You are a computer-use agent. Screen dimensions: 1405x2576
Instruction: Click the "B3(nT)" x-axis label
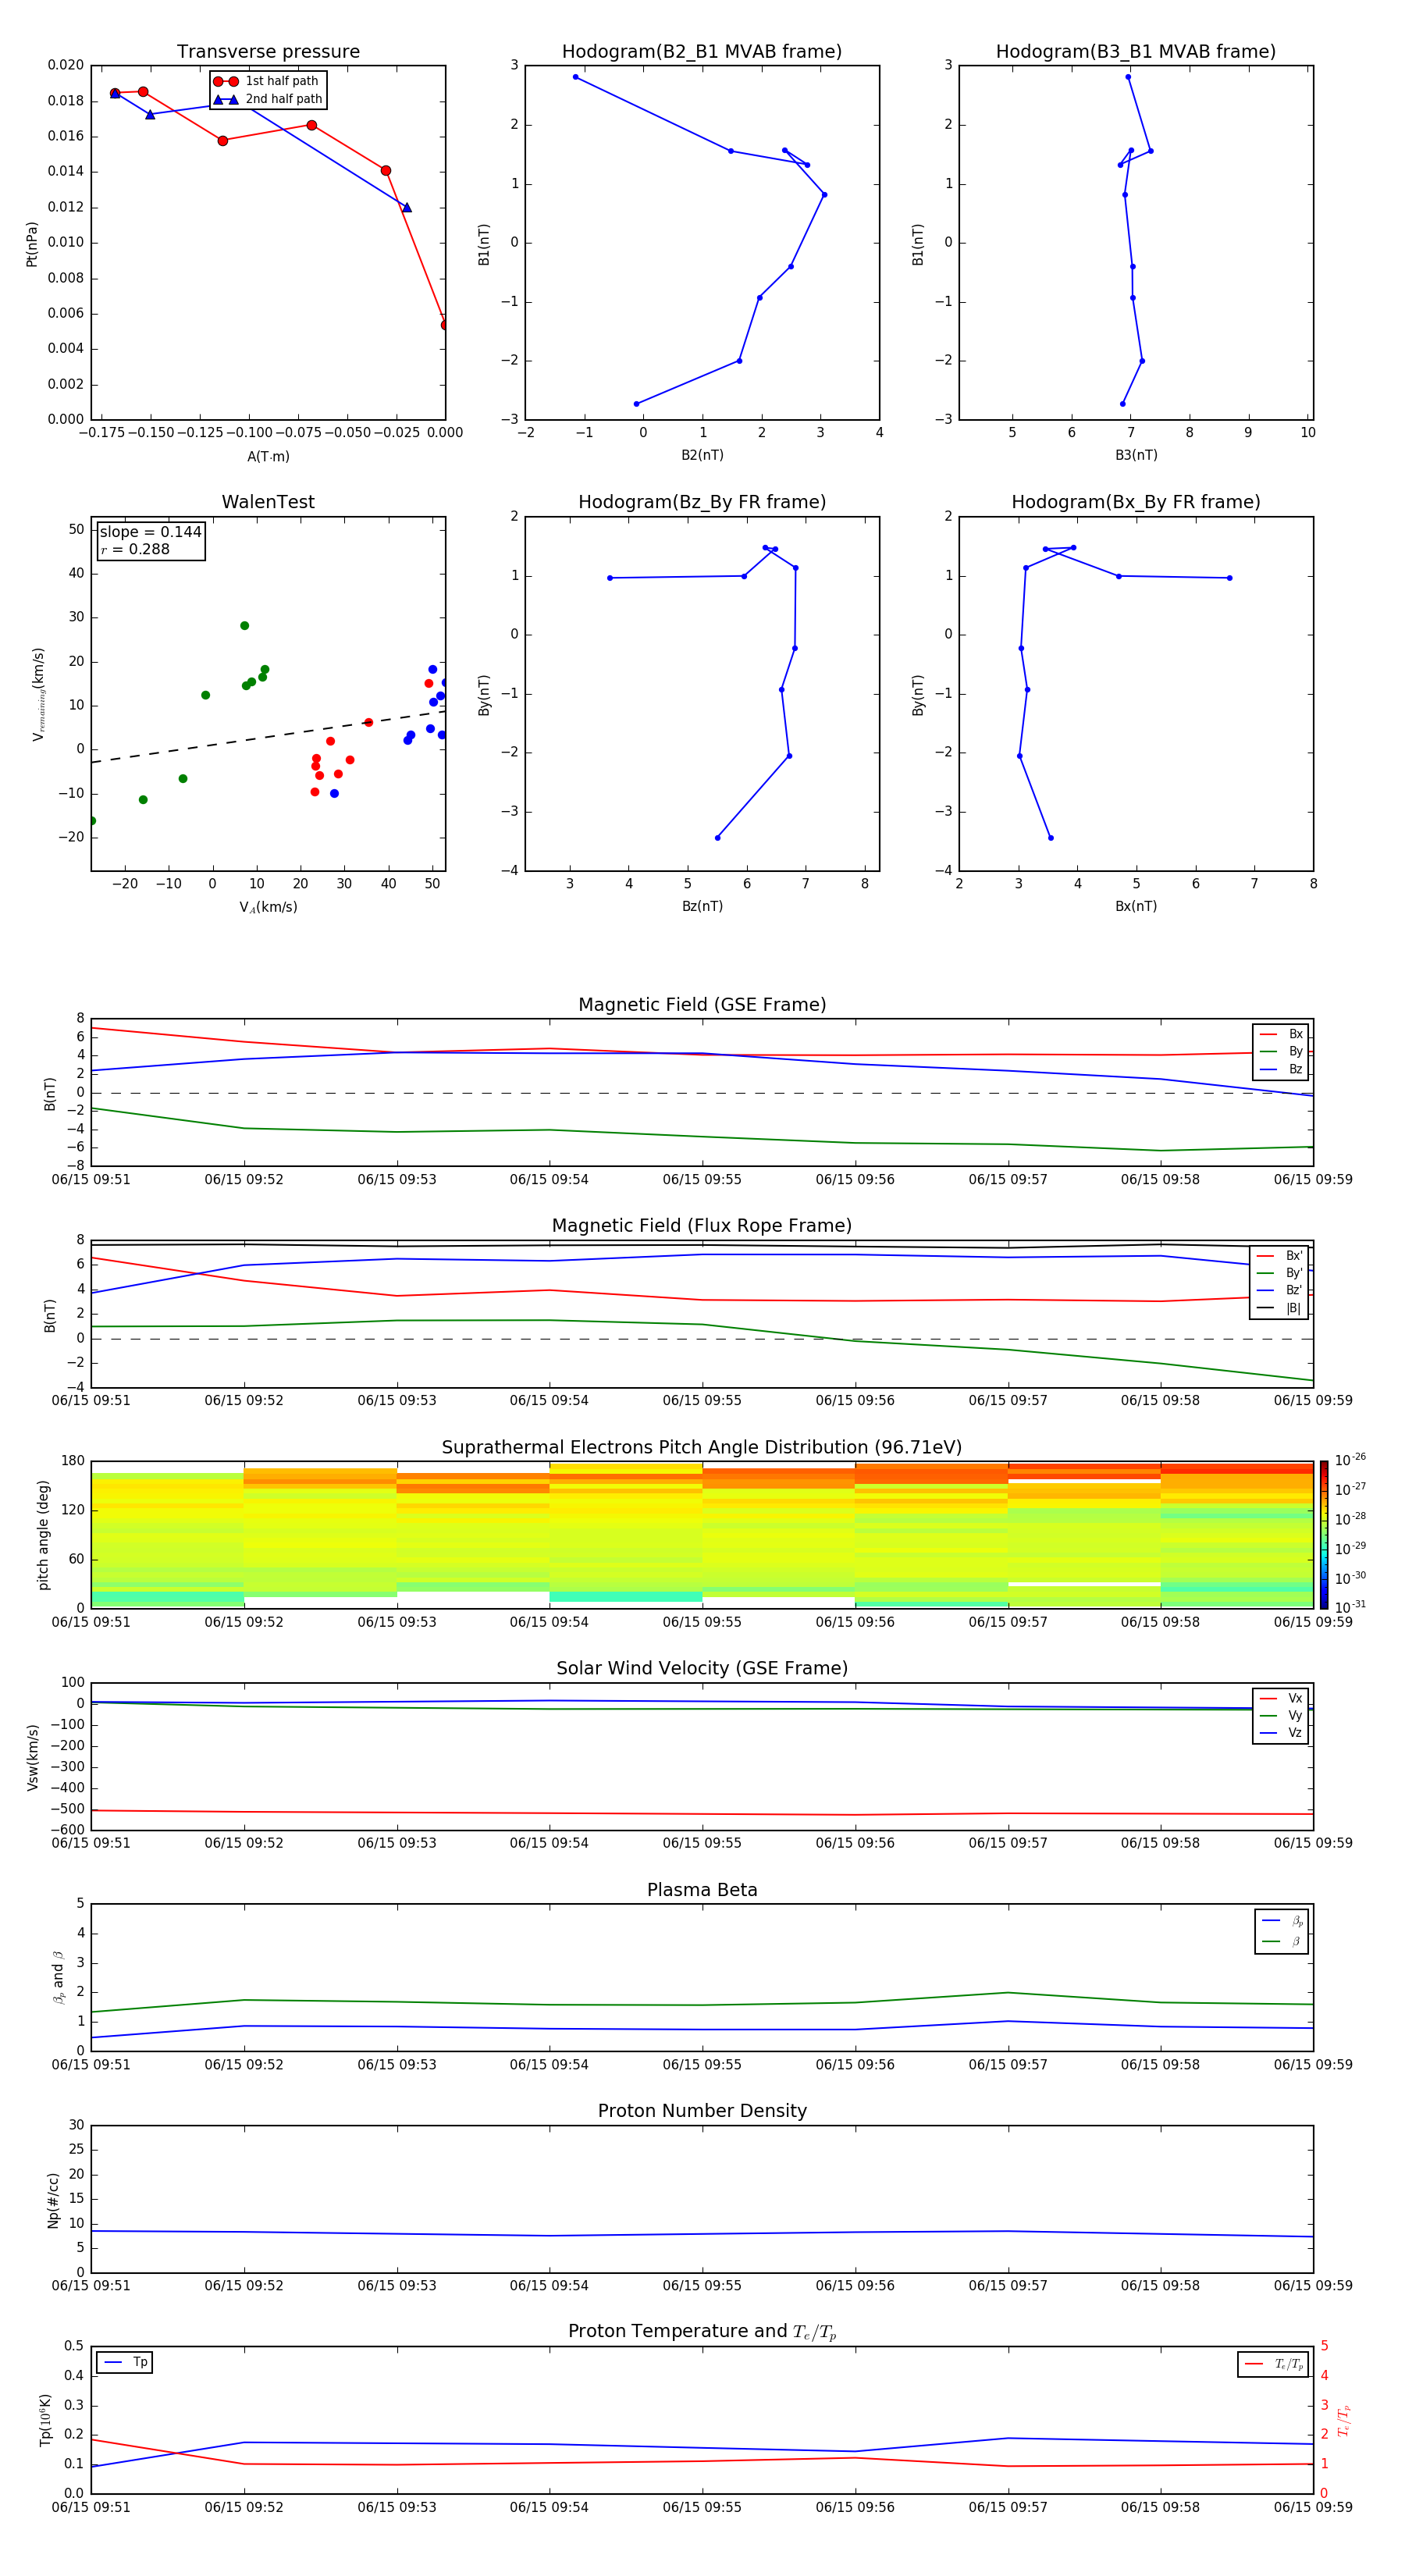click(x=1136, y=455)
